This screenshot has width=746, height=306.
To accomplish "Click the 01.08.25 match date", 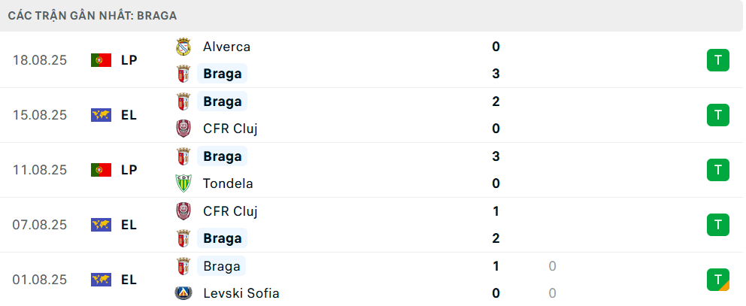I will pos(40,280).
